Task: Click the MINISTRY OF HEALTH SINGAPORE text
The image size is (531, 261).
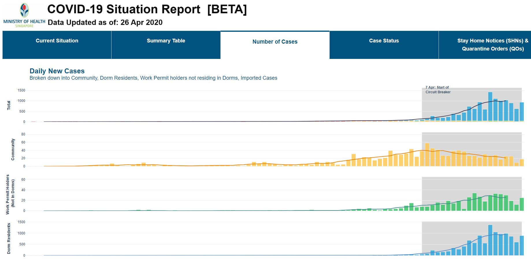Action: click(24, 23)
